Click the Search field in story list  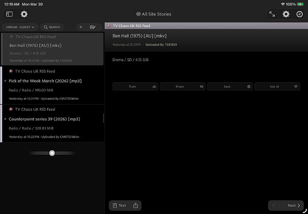pos(52,27)
